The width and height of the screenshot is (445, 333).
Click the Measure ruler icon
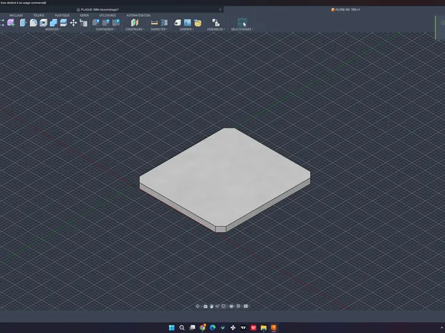(x=154, y=23)
